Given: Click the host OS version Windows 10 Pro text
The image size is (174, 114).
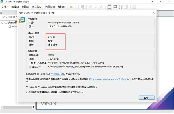Looking at the screenshot, I should point(76,63).
